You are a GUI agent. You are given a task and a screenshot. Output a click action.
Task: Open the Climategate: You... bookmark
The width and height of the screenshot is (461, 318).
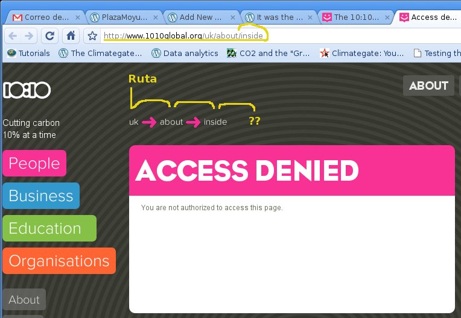coord(362,53)
